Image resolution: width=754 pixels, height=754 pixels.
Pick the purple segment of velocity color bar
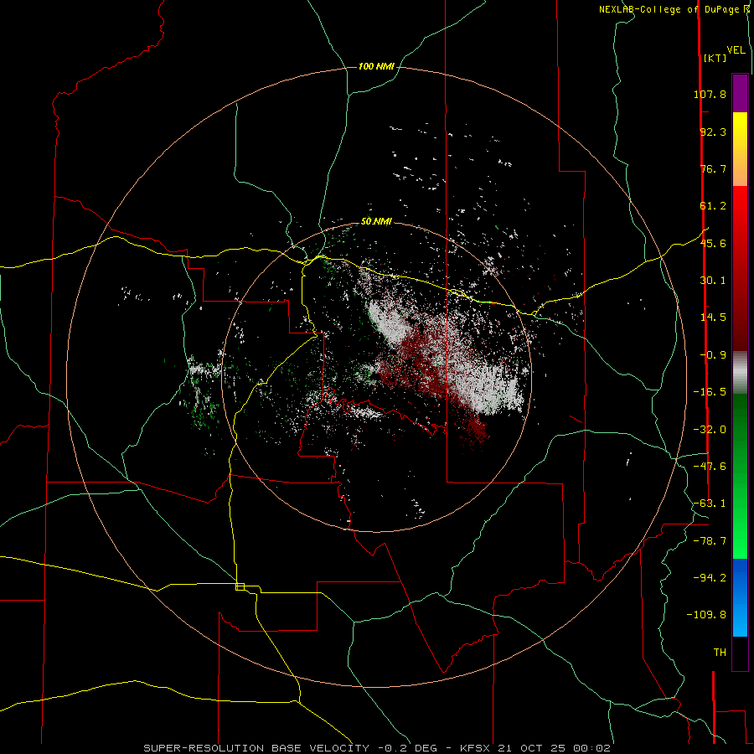point(740,93)
